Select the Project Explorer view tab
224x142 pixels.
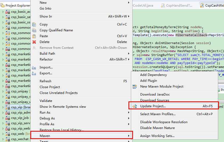(15, 5)
